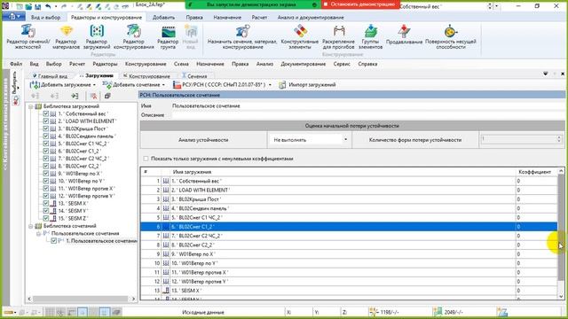This screenshot has height=319, width=568.
Task: Open the loads editor (Редактор загружений)
Action: (97, 36)
